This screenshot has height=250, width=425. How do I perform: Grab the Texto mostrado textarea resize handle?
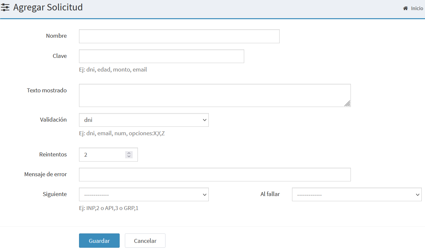(x=347, y=103)
